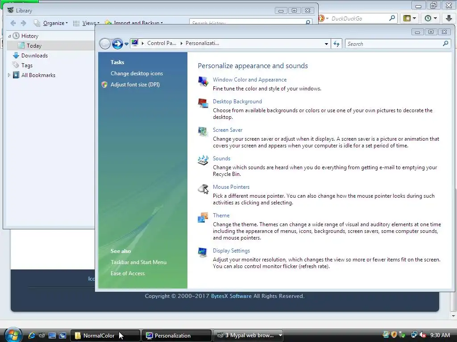The width and height of the screenshot is (457, 342).
Task: Expand All Bookmarks tree node
Action: tap(9, 75)
